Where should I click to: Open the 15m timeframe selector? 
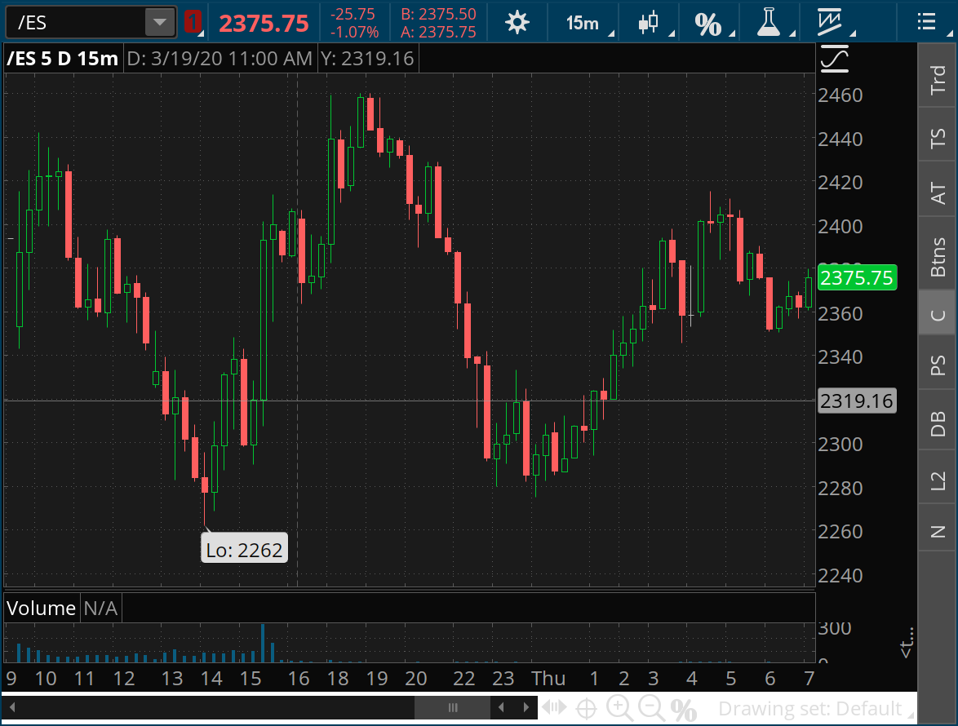(x=583, y=23)
